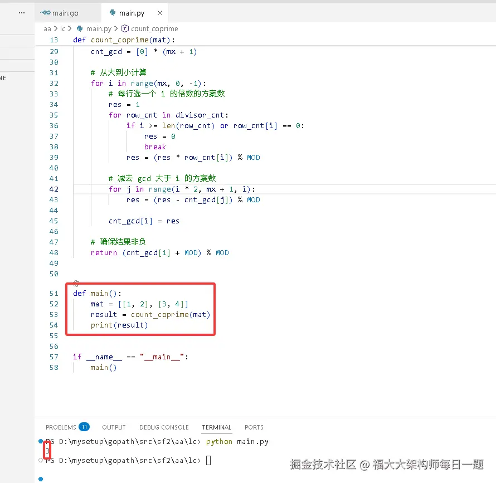The width and height of the screenshot is (496, 483).
Task: Place cursor on 'res = 1' line
Action: [124, 105]
